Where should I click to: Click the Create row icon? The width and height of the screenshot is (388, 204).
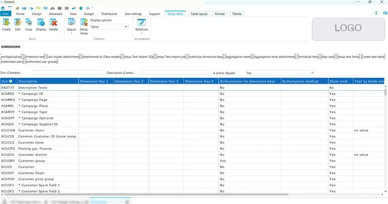tap(6, 22)
